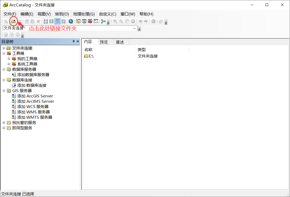290x197 pixels.
Task: Collapse the 工具箱 tree node
Action: click(x=4, y=54)
